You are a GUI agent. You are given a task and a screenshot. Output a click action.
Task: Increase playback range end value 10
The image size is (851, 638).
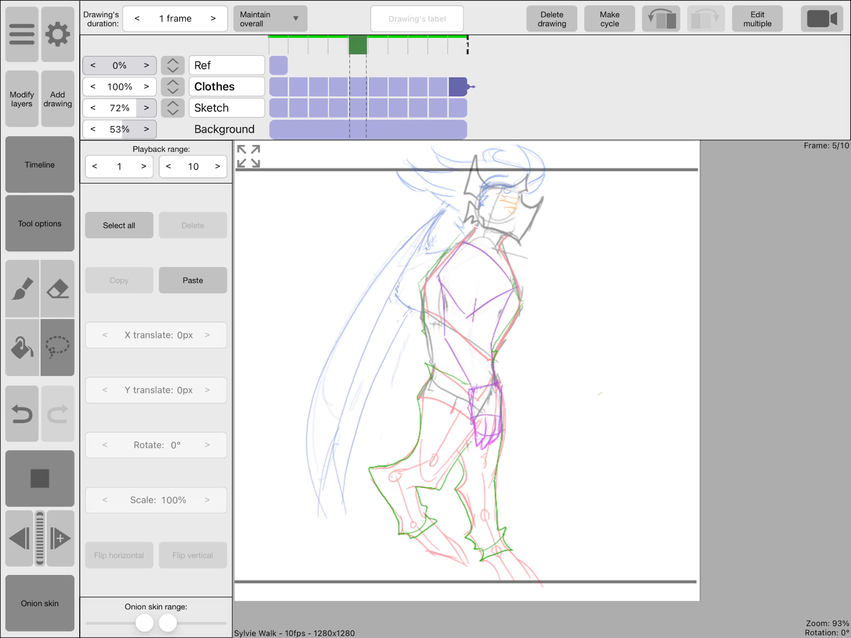218,166
